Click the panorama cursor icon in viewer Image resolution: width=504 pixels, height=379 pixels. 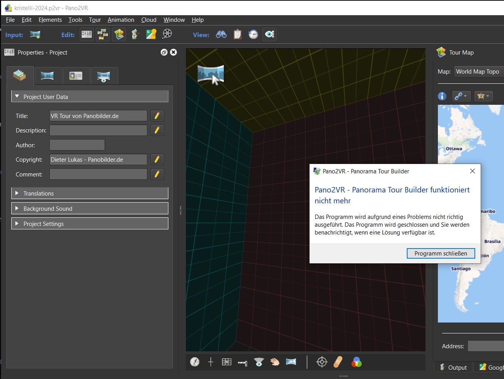pos(211,75)
